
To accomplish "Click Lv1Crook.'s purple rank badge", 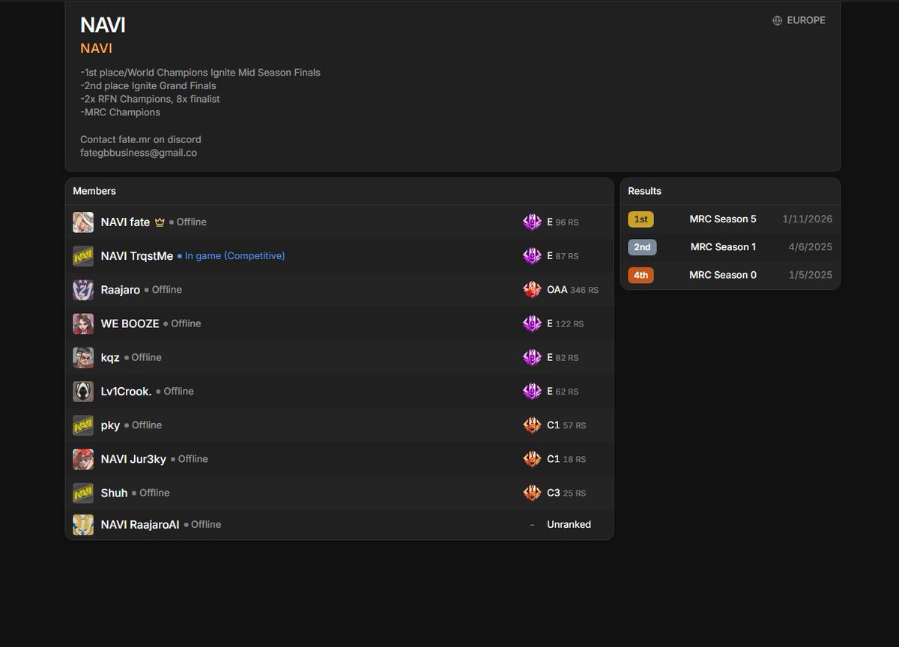I will [x=532, y=391].
